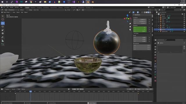Click the Select Box tool icon
Viewport: 186px width, 104px height.
[3, 16]
